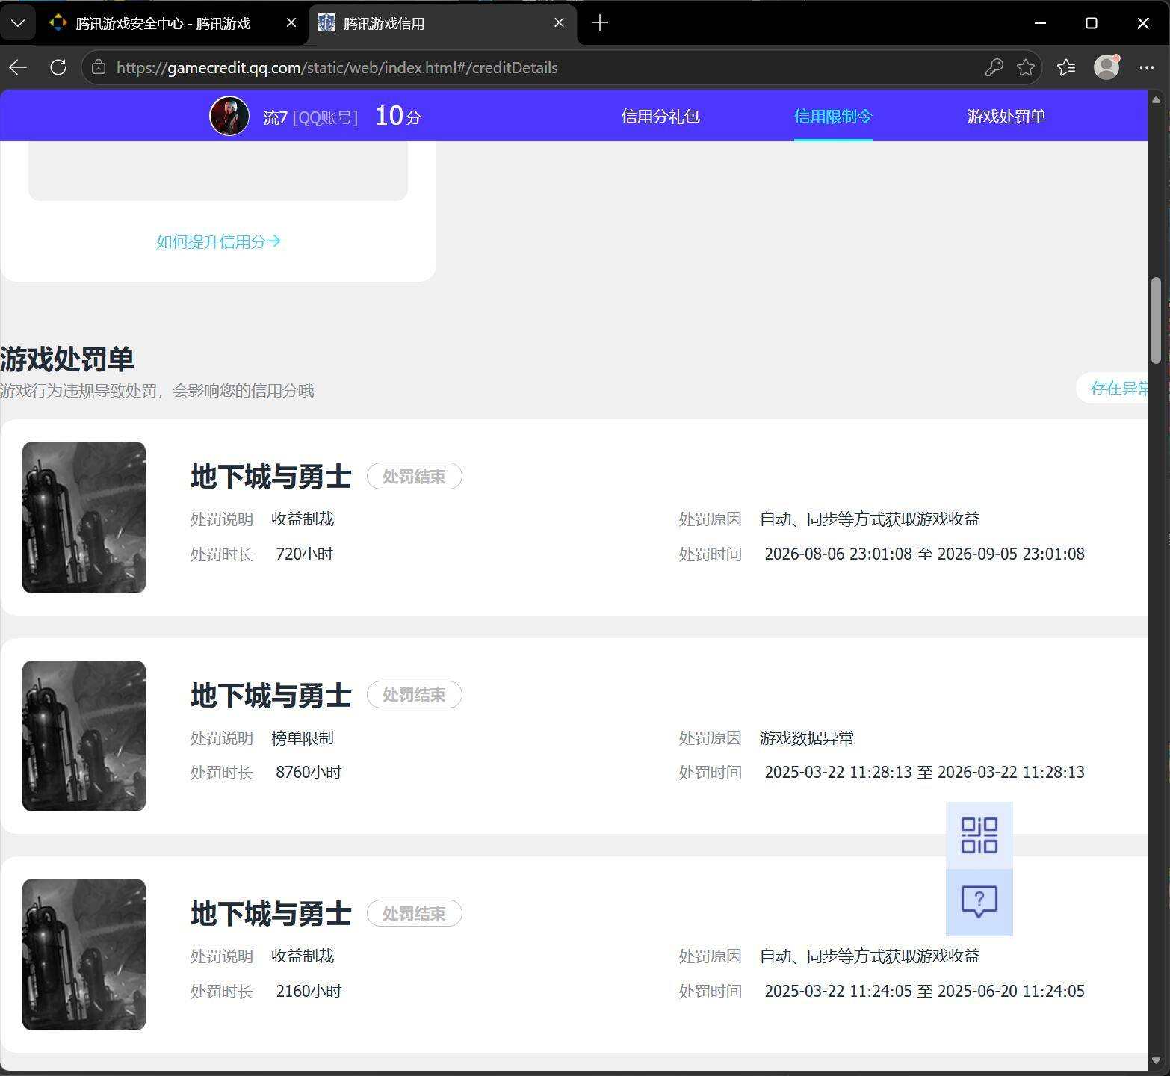Click 处罚结束 badge on the 2160小时 card
This screenshot has height=1076, width=1170.
pyautogui.click(x=414, y=914)
